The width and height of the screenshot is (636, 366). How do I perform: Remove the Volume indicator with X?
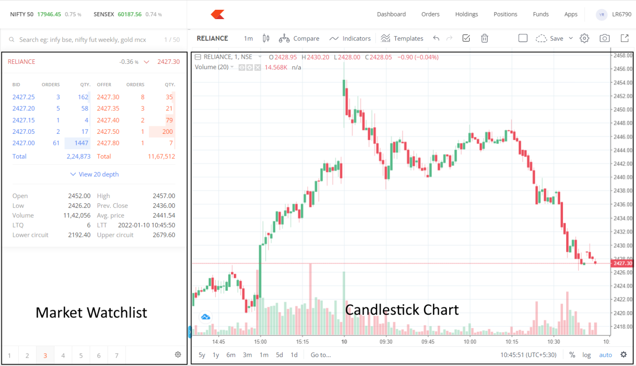tap(257, 68)
